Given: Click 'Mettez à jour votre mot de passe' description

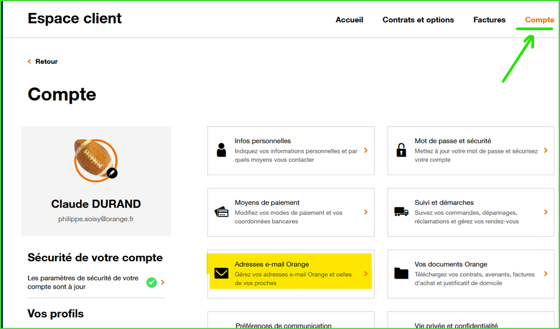Looking at the screenshot, I should tap(476, 156).
